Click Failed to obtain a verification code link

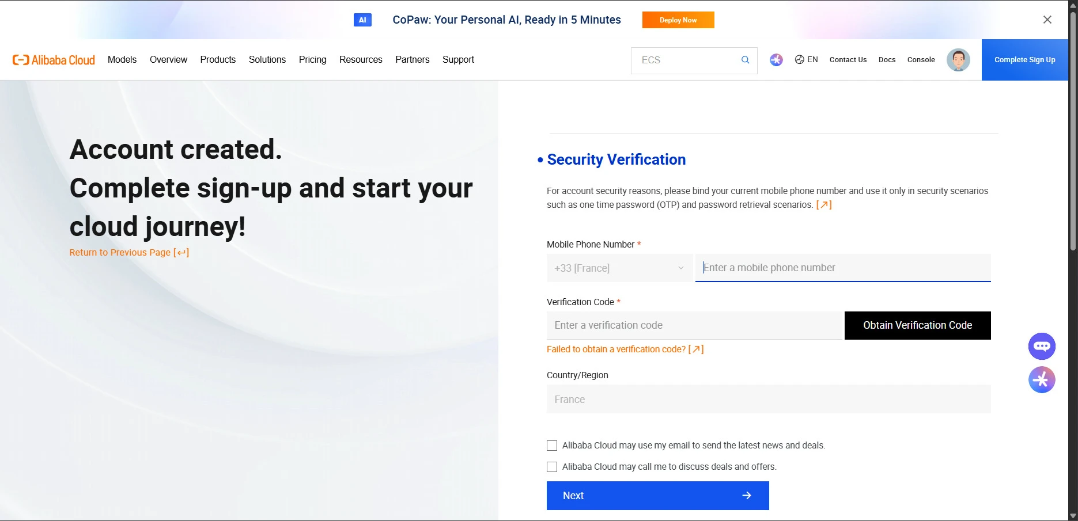click(x=625, y=349)
